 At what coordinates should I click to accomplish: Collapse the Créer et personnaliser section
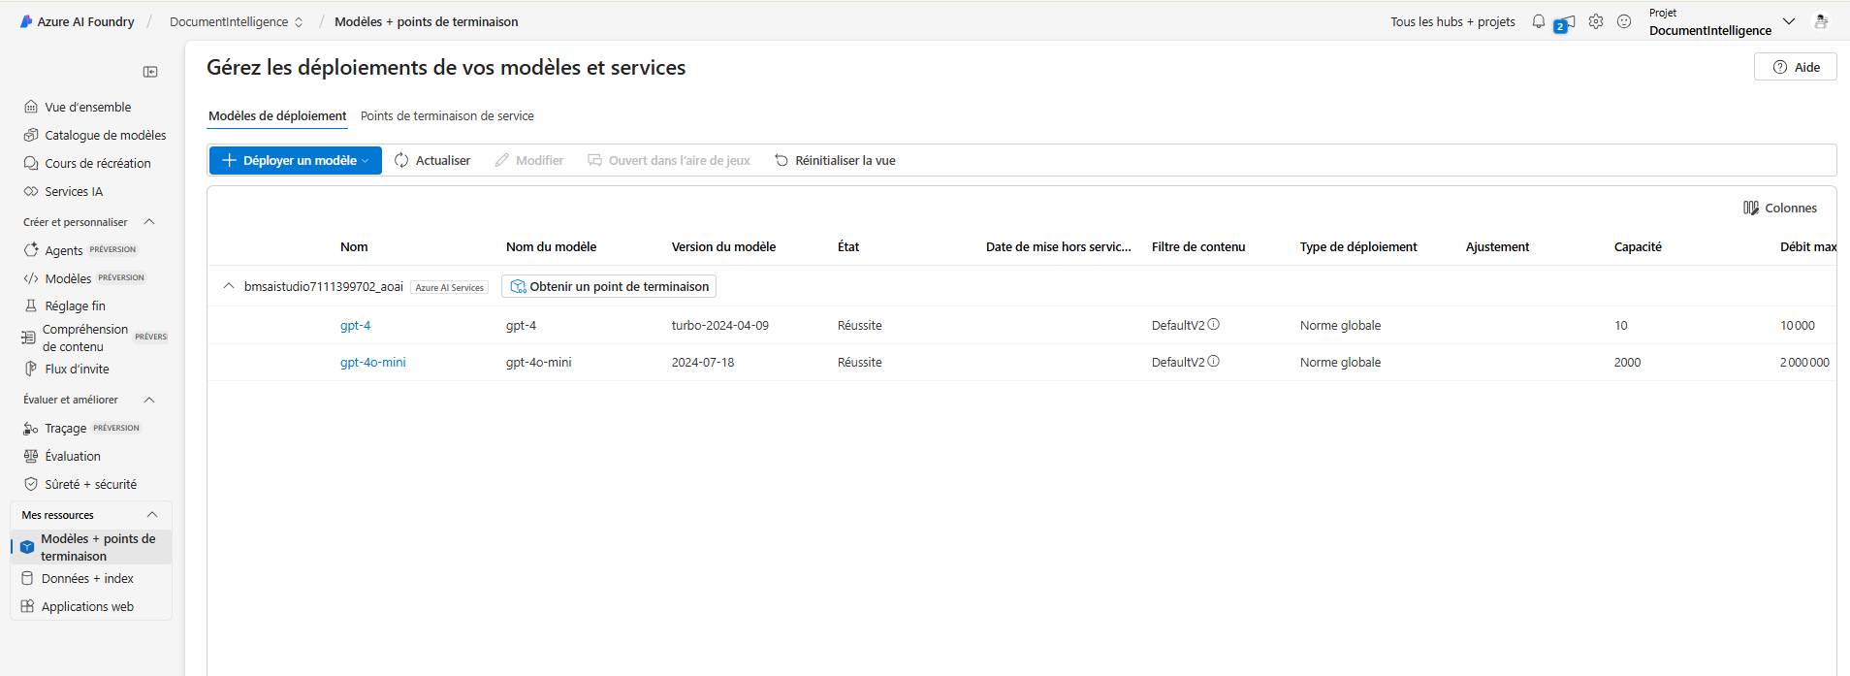[x=149, y=222]
